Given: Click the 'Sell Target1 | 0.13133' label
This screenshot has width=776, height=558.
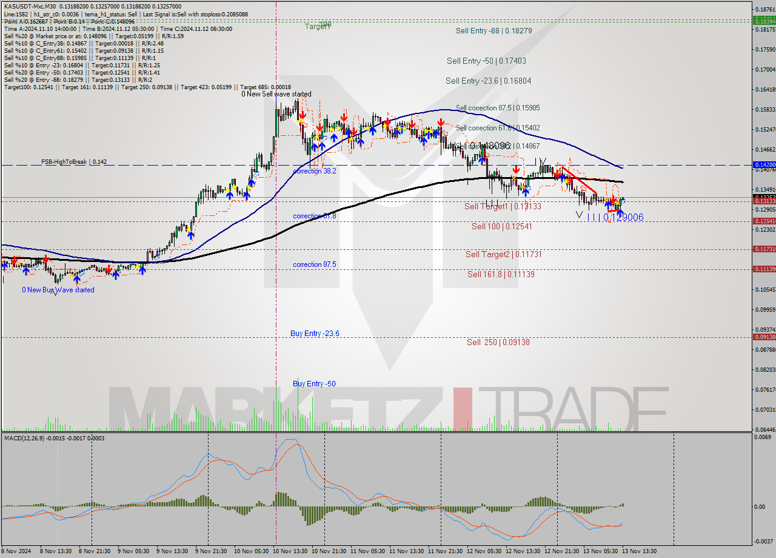Looking at the screenshot, I should [x=503, y=206].
